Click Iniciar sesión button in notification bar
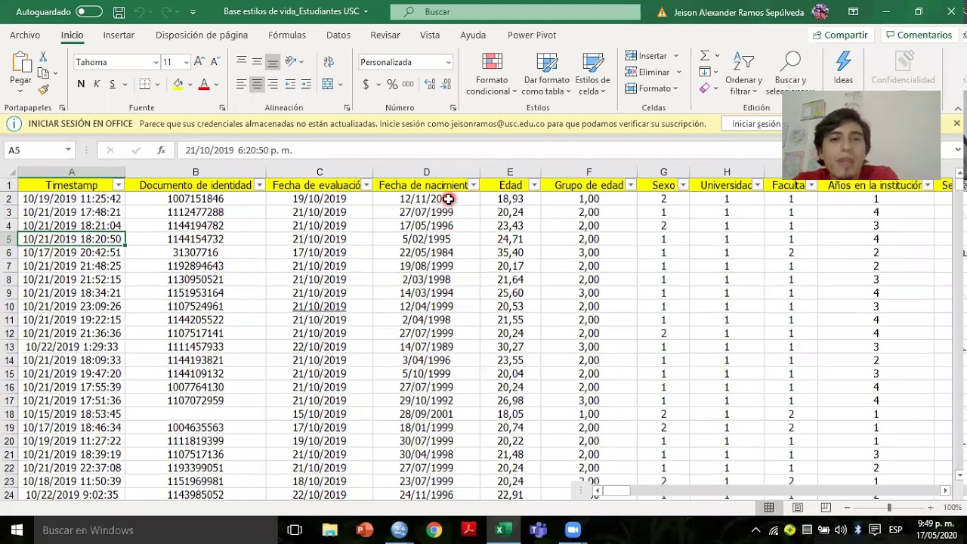967x544 pixels. (755, 124)
